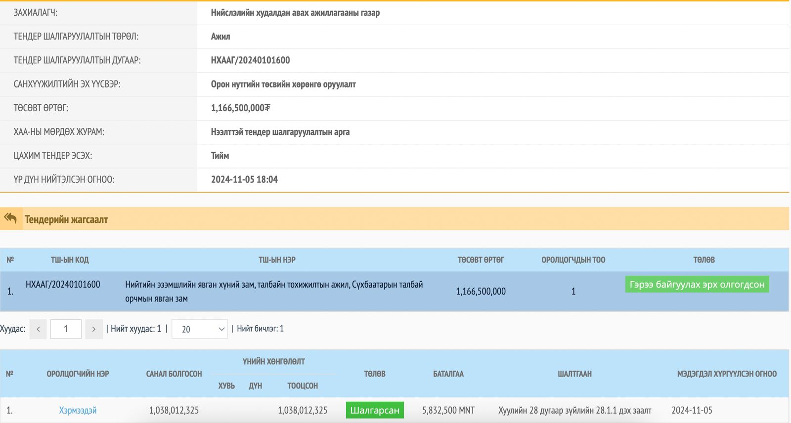Go to next page with right chevron
The image size is (791, 423).
[94, 329]
